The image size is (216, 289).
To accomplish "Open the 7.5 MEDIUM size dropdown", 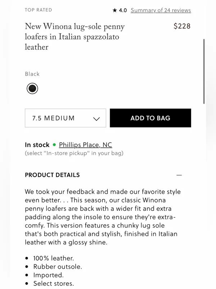I will (x=66, y=118).
